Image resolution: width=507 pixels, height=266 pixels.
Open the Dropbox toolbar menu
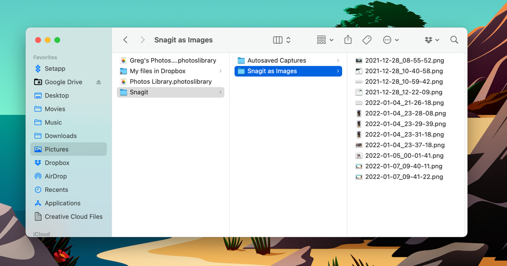pos(432,40)
